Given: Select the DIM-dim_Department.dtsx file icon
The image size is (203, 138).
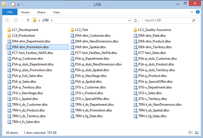Looking at the screenshot, I should pos(9,41).
